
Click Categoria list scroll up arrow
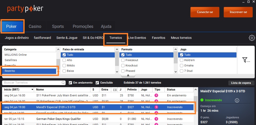[x=58, y=49]
